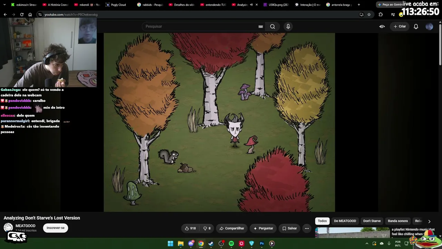This screenshot has height=249, width=442.
Task: Switch to the A História Crono tab
Action: (x=55, y=5)
